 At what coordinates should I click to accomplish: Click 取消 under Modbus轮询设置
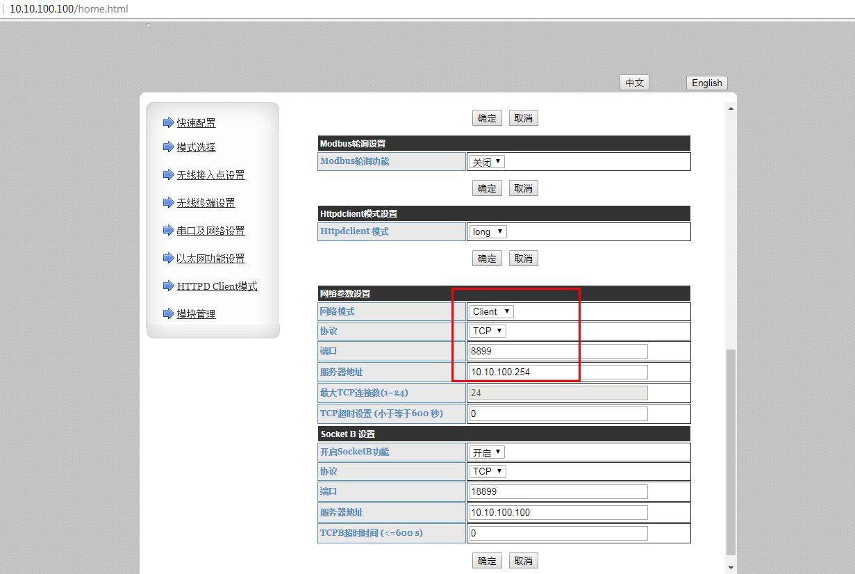coord(523,188)
